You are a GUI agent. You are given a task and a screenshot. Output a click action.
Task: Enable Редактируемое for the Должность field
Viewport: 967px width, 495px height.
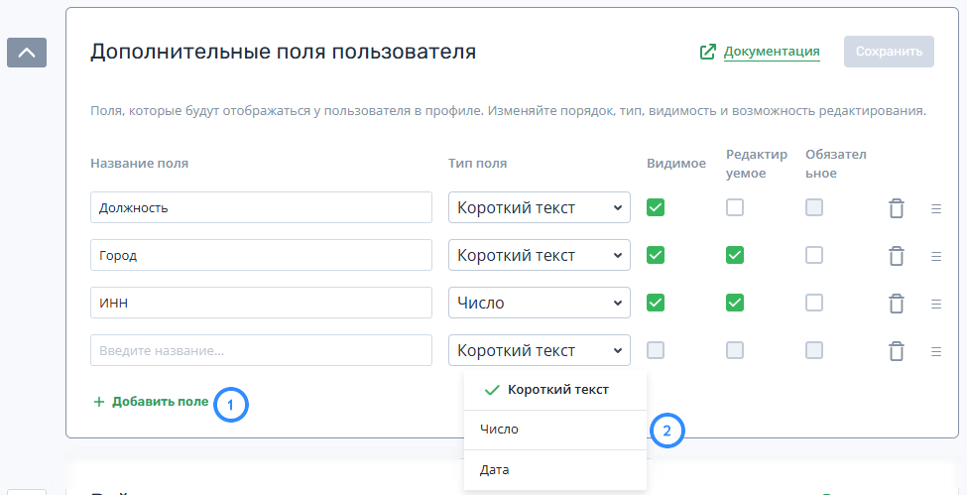coord(735,207)
